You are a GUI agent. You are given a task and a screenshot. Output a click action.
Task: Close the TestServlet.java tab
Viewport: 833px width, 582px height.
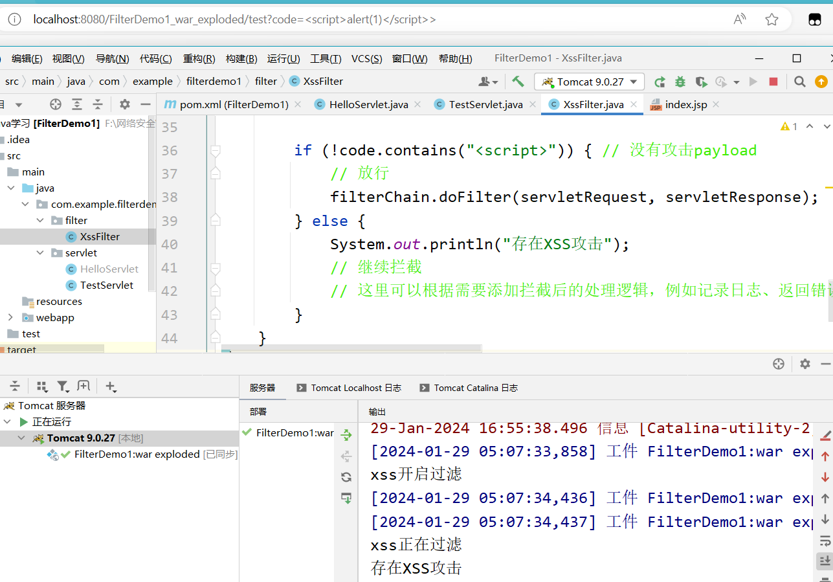[533, 104]
